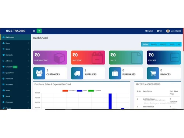Image resolution: width=184 pixels, height=138 pixels.
Task: Click the 'test bike-Green' item row
Action: pyautogui.click(x=158, y=100)
